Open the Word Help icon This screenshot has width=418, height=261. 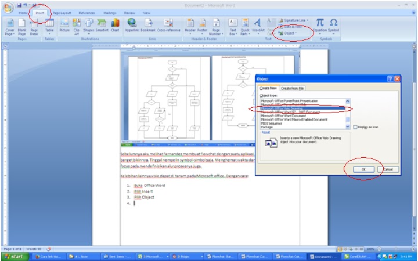414,13
